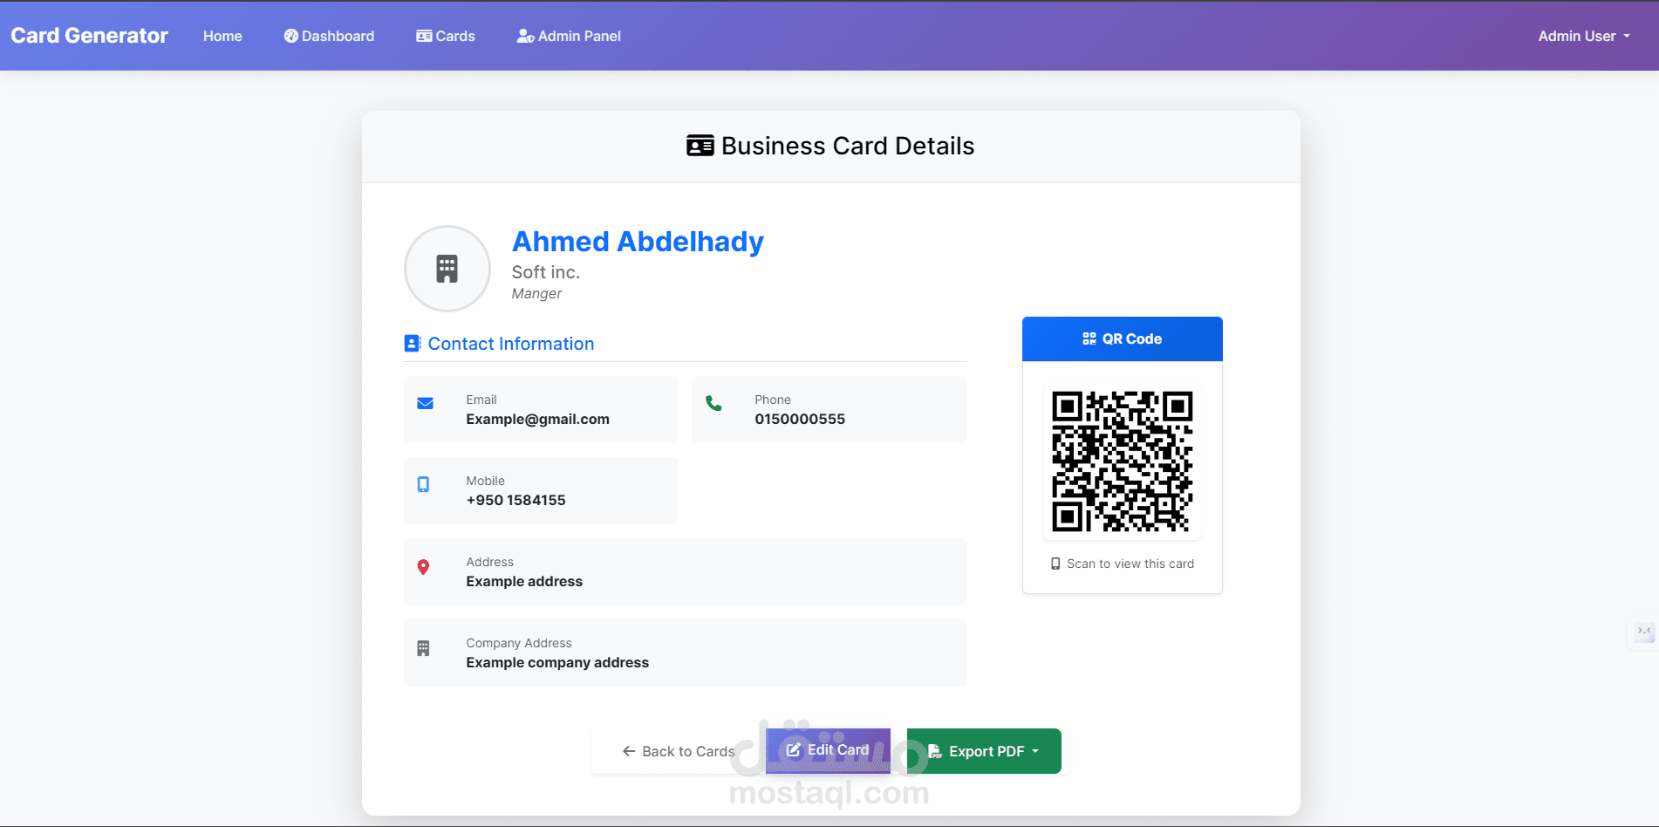The image size is (1659, 827).
Task: Click the company building avatar icon
Action: click(447, 269)
